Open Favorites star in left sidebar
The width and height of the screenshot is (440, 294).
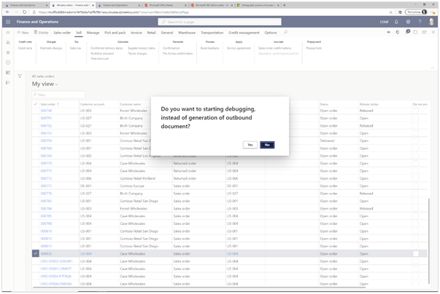pos(7,53)
